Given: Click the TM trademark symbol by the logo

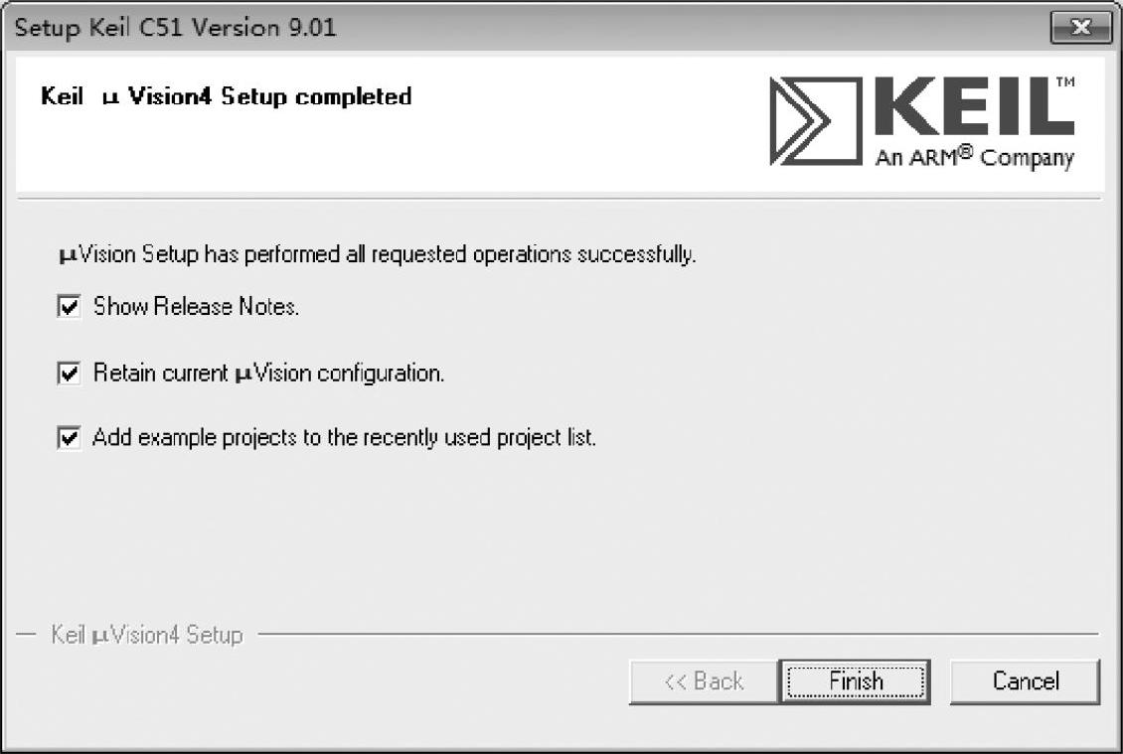Looking at the screenshot, I should coord(1063,83).
